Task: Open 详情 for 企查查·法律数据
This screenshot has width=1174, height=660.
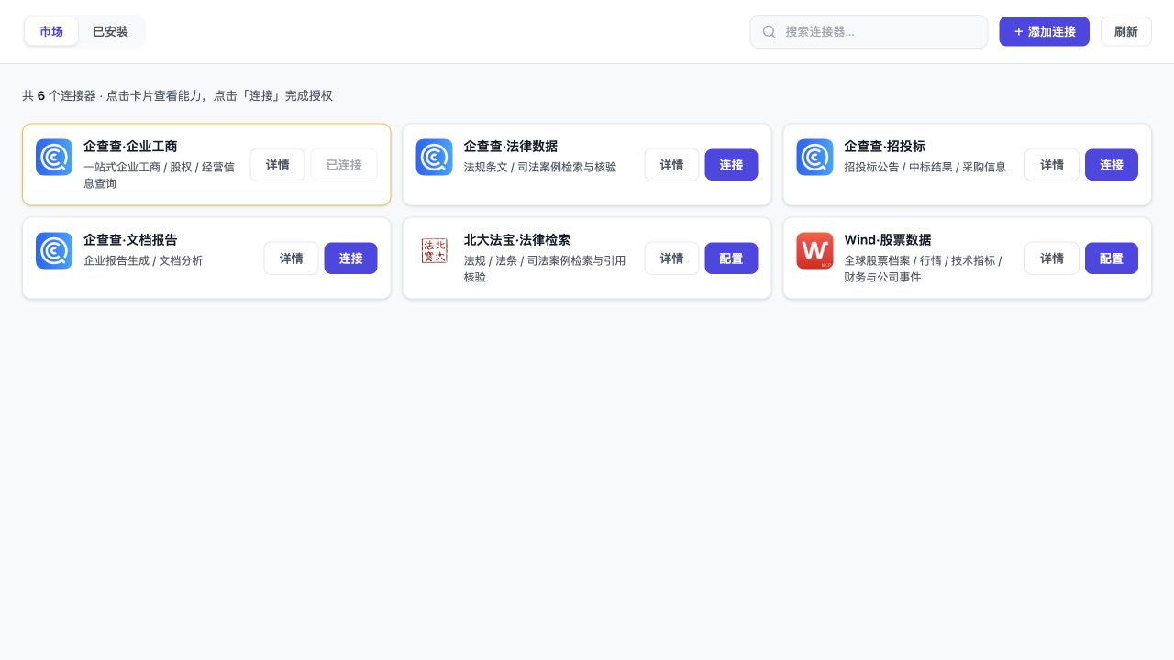Action: tap(671, 165)
